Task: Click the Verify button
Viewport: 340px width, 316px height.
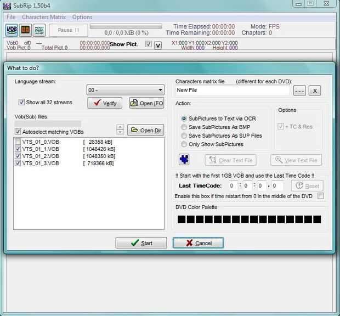Action: (x=105, y=103)
